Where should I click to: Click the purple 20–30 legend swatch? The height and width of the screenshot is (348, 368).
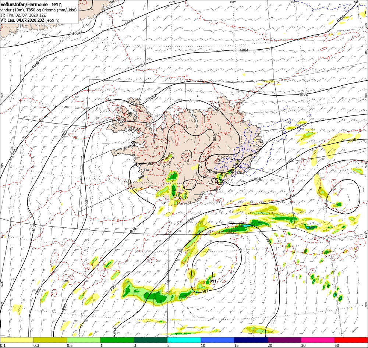click(x=284, y=340)
